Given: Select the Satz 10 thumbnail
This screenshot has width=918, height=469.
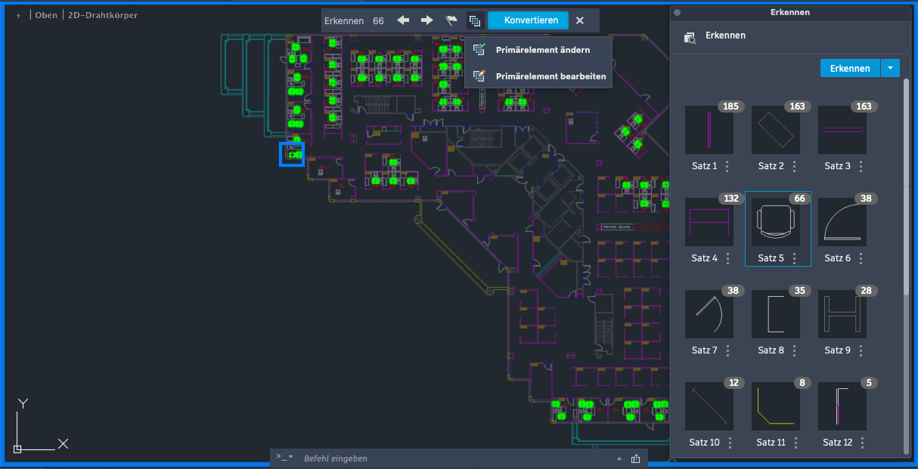Looking at the screenshot, I should point(709,406).
